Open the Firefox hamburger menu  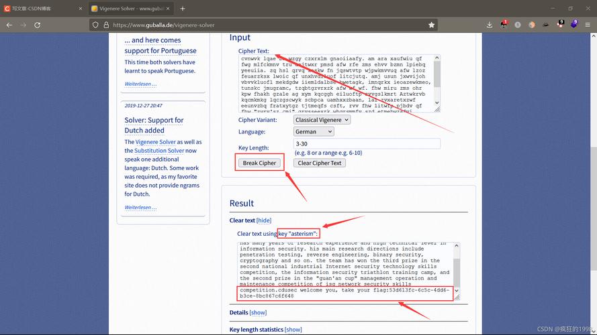(x=588, y=25)
